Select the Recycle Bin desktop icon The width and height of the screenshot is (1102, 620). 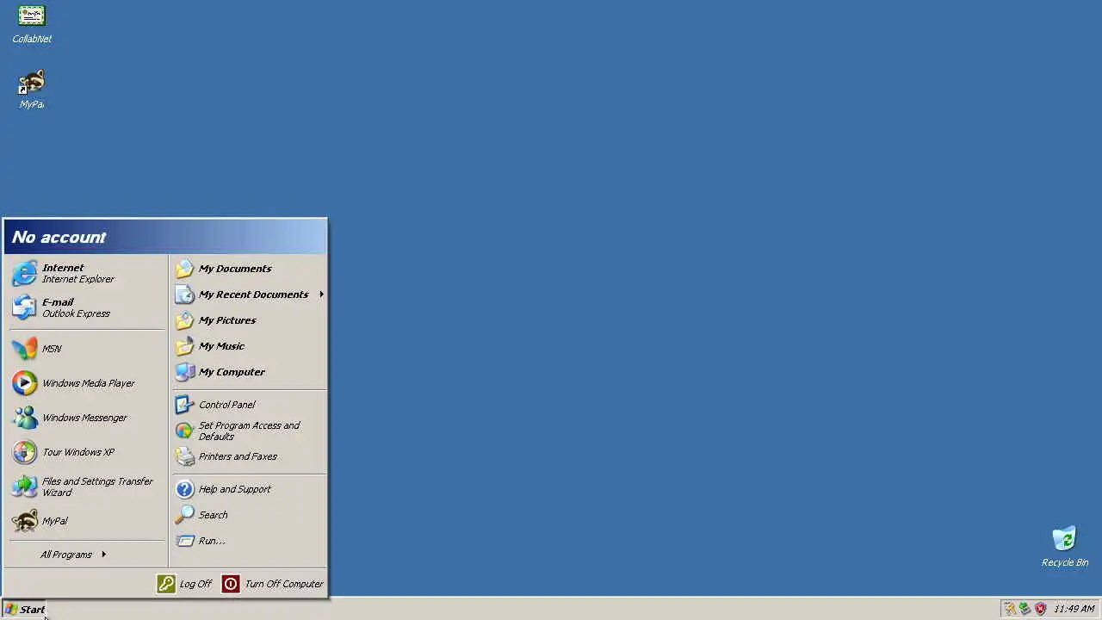tap(1065, 547)
